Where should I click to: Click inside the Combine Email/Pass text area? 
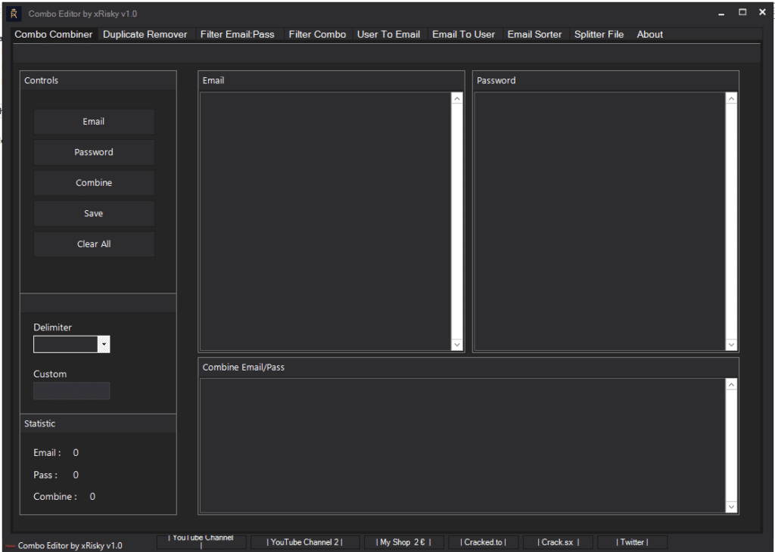[x=462, y=446]
